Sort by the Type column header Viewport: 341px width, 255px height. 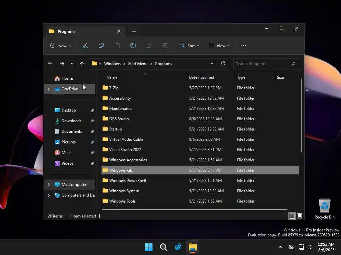241,77
